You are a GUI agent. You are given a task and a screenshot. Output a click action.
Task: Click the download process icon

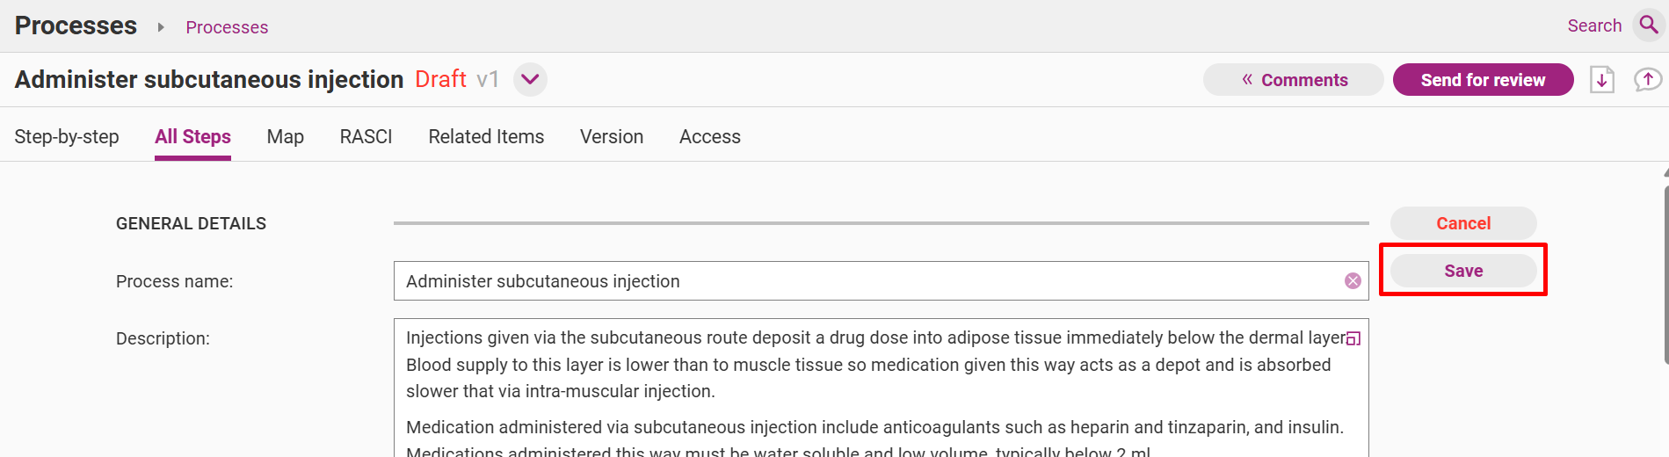pos(1602,80)
